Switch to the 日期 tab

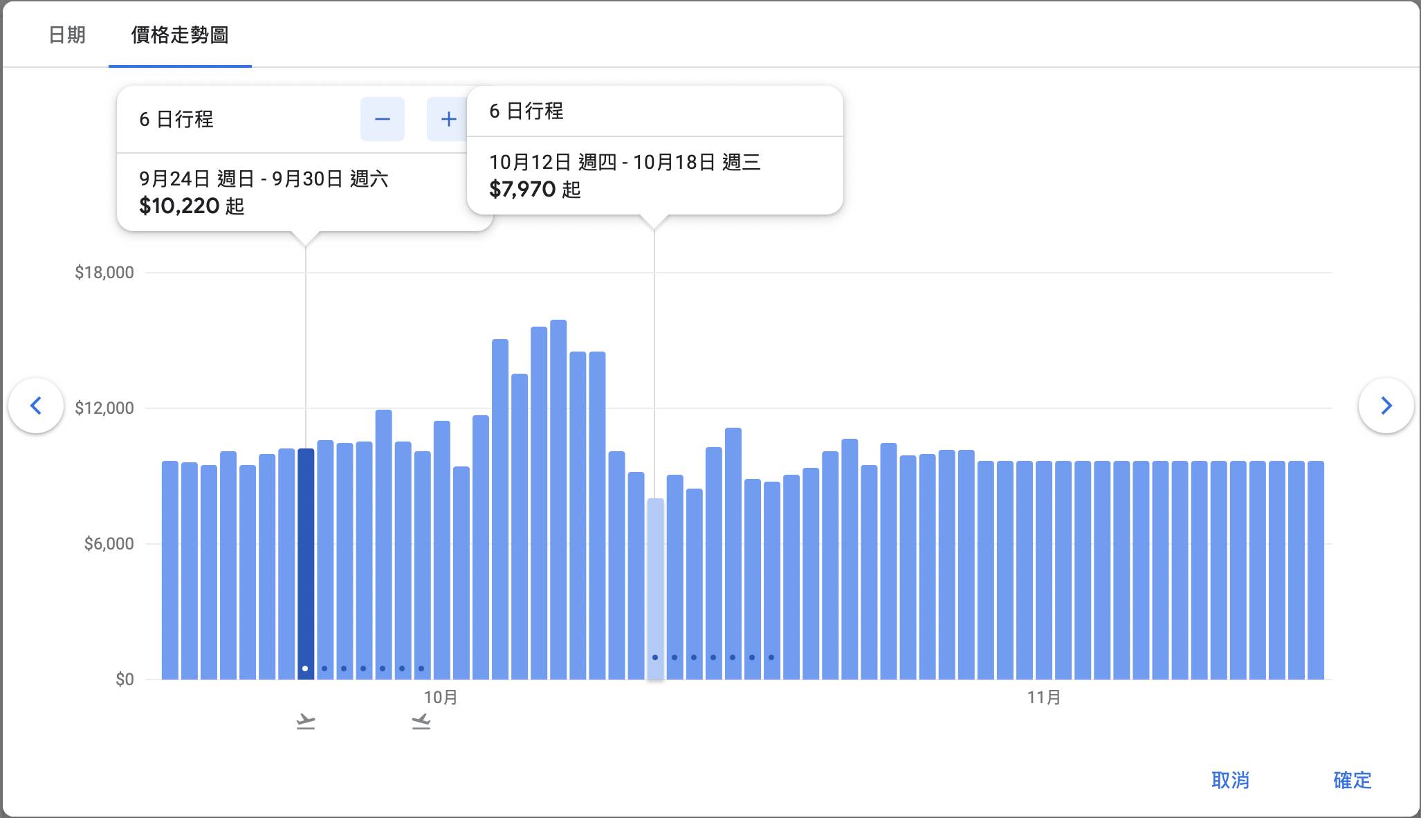click(67, 35)
